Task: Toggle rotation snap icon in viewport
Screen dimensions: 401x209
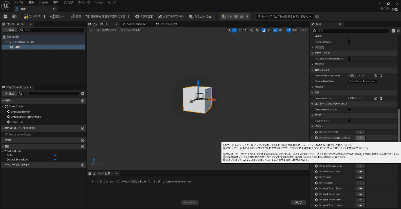Action: (x=275, y=30)
